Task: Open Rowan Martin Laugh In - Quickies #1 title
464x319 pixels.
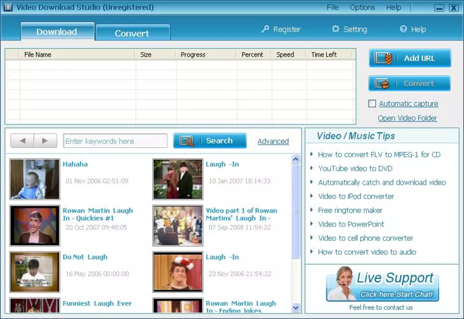Action: point(98,214)
